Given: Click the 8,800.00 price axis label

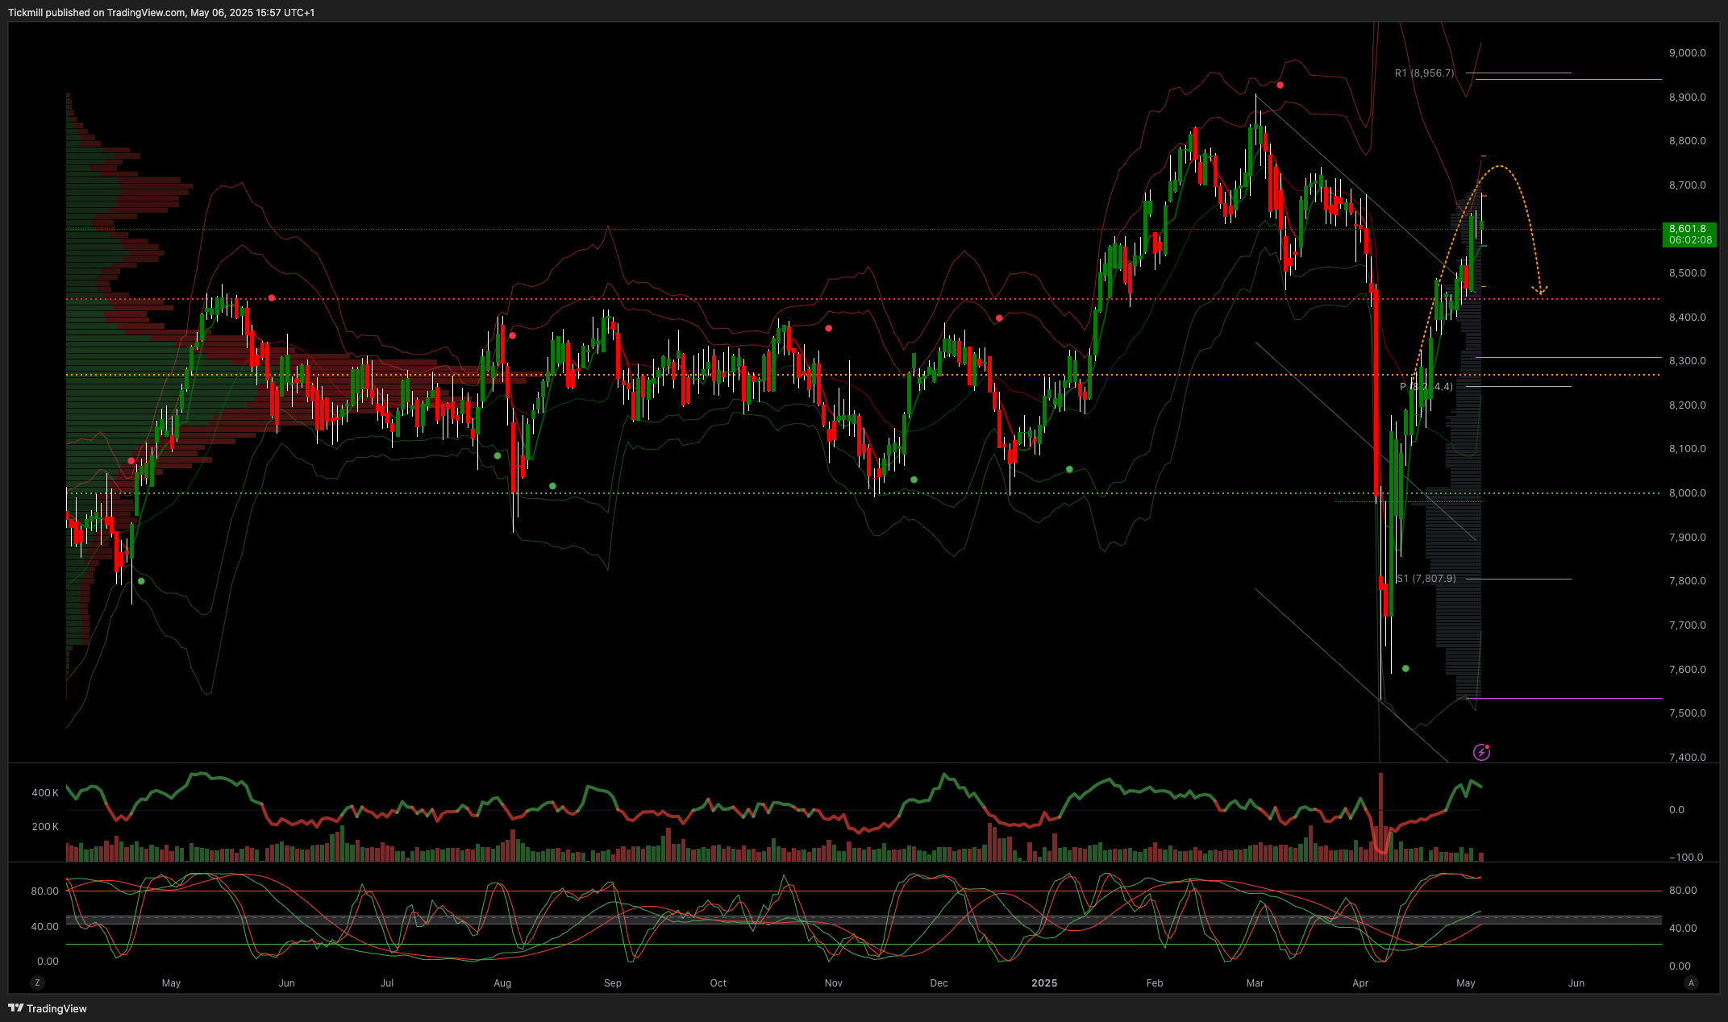Looking at the screenshot, I should [x=1688, y=141].
